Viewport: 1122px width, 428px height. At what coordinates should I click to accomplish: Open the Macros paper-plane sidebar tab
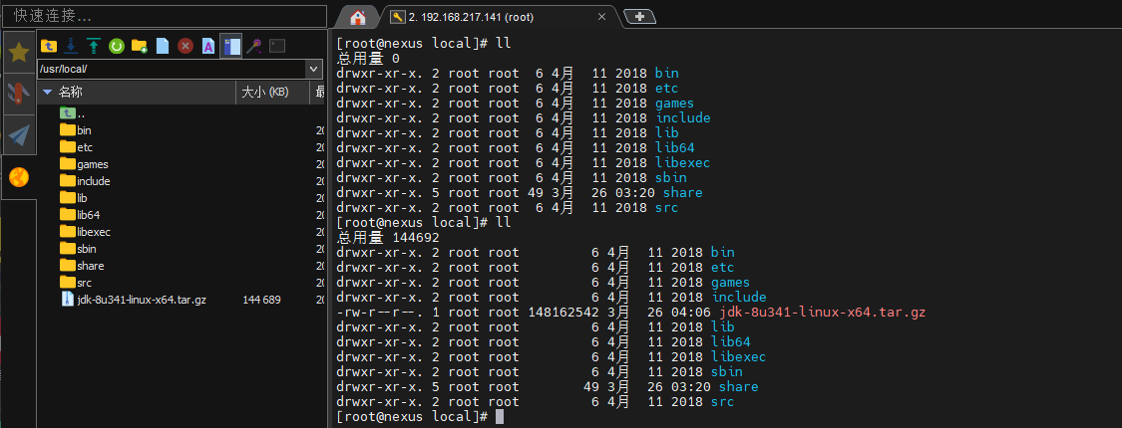click(19, 135)
